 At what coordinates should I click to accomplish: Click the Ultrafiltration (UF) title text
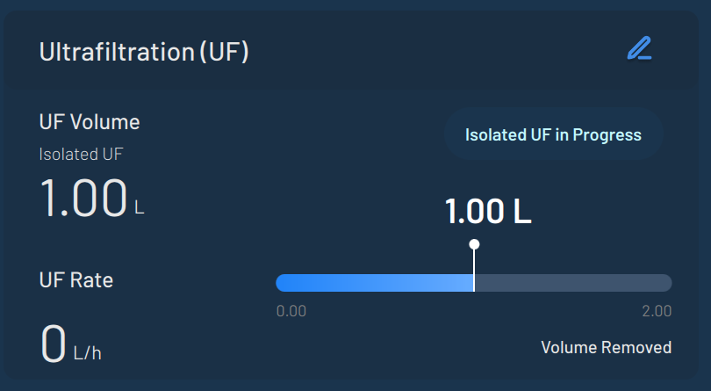pyautogui.click(x=144, y=52)
